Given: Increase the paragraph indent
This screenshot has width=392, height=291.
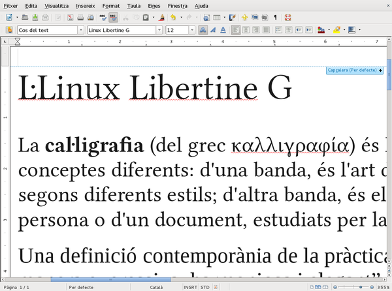Looking at the screenshot, I should 309,30.
